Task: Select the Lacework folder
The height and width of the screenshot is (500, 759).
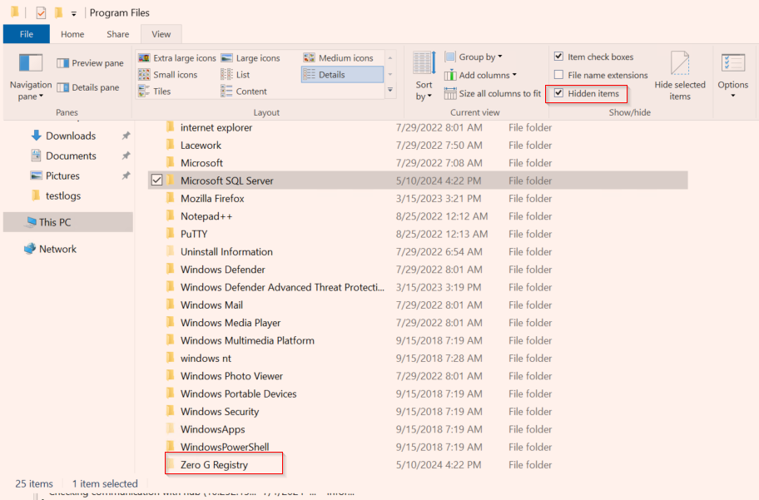Action: click(x=201, y=146)
